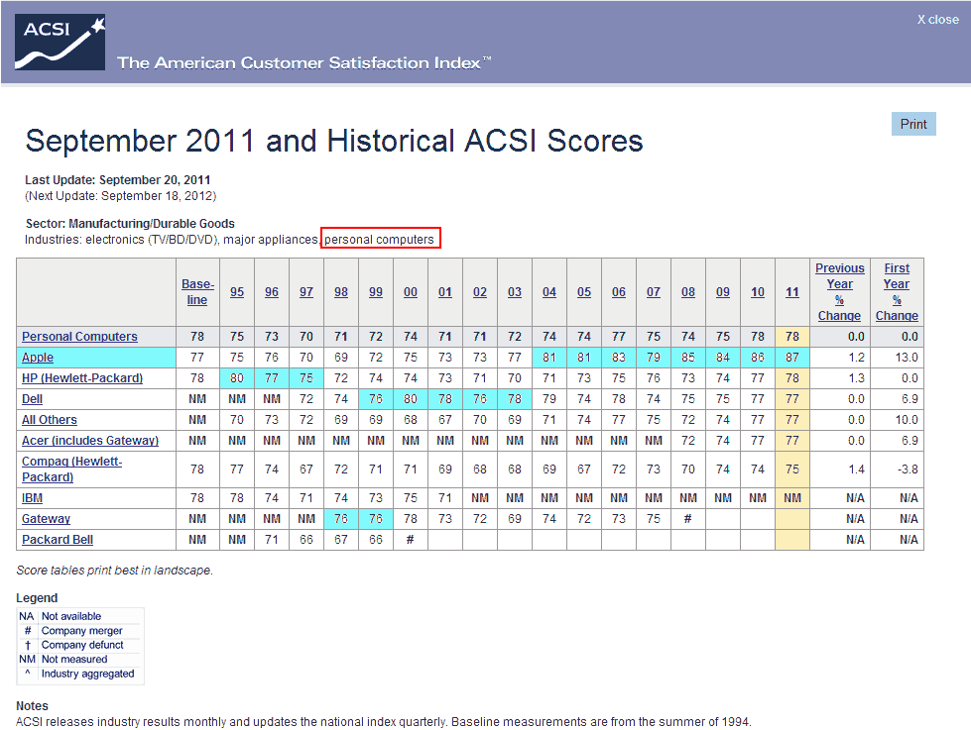Click the ACSI logo icon
The width and height of the screenshot is (971, 730).
pyautogui.click(x=60, y=42)
